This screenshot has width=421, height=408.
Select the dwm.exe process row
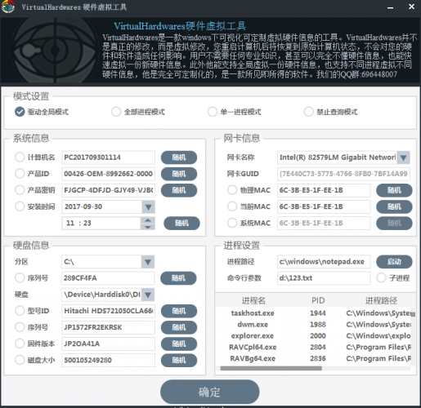pos(313,325)
